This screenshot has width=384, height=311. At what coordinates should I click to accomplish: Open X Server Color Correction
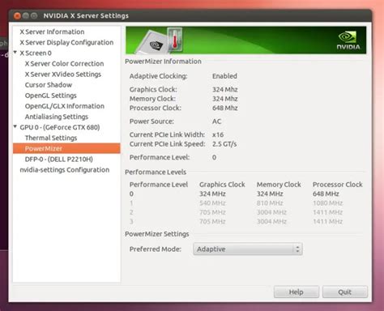[x=64, y=64]
